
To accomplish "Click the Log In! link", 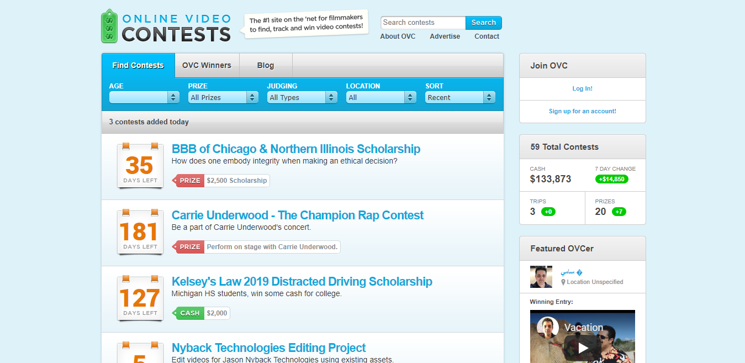I will [x=583, y=88].
